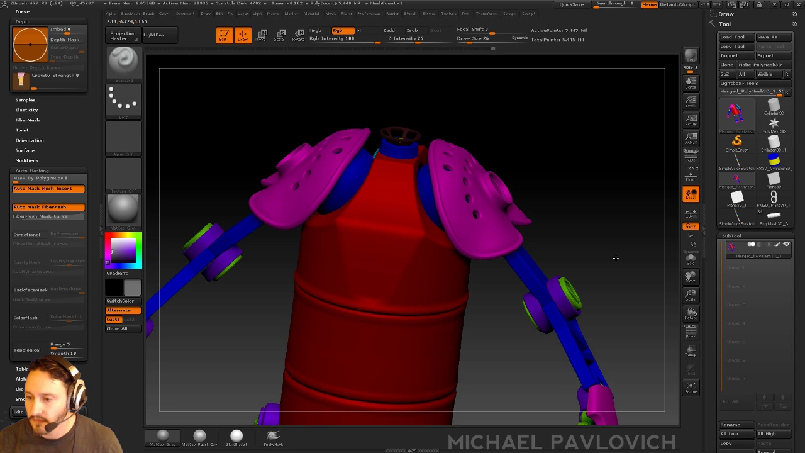Click the Load Tool button
The image size is (805, 453).
pos(736,37)
